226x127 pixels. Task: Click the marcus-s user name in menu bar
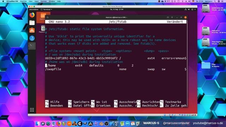click(x=209, y=1)
